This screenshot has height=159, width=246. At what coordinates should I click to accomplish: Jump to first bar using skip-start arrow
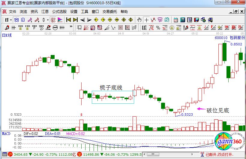tap(68, 20)
